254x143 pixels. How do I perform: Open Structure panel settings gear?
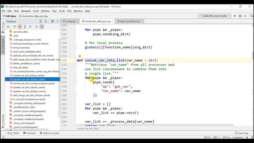coord(52,21)
